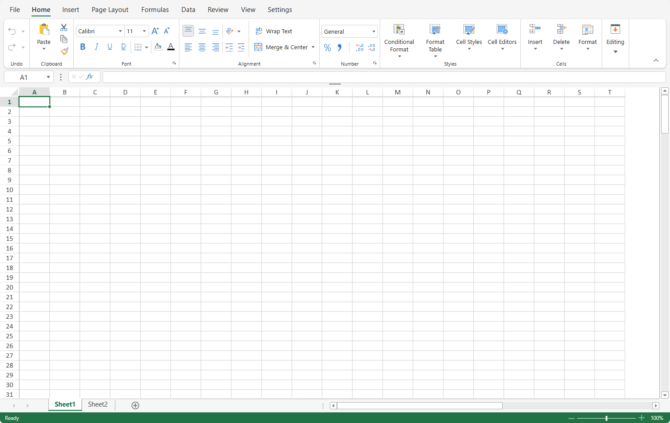Click the Increase Font Size icon
Screen dimensions: 670x423
155,31
